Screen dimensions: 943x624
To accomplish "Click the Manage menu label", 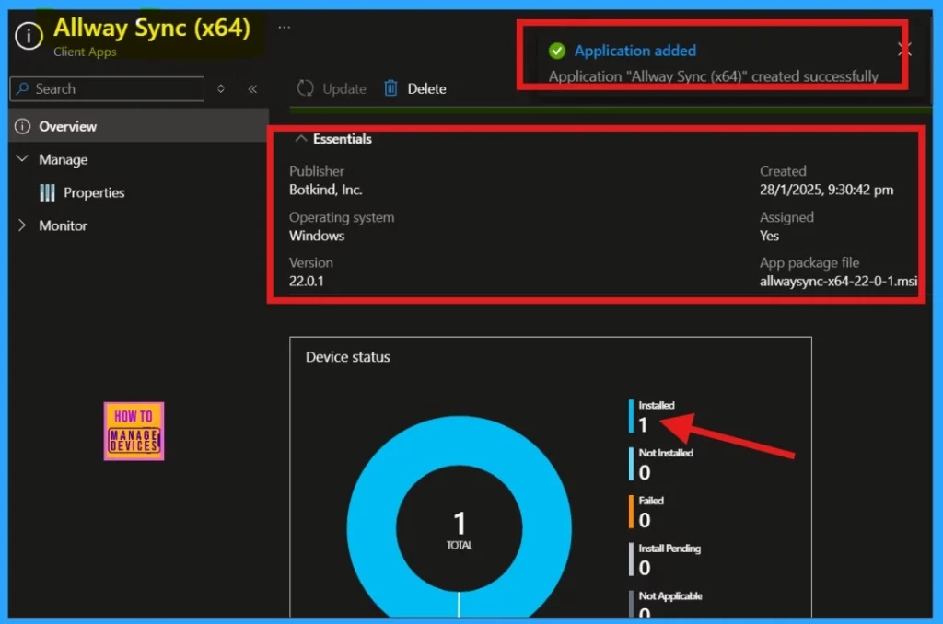I will [x=64, y=160].
